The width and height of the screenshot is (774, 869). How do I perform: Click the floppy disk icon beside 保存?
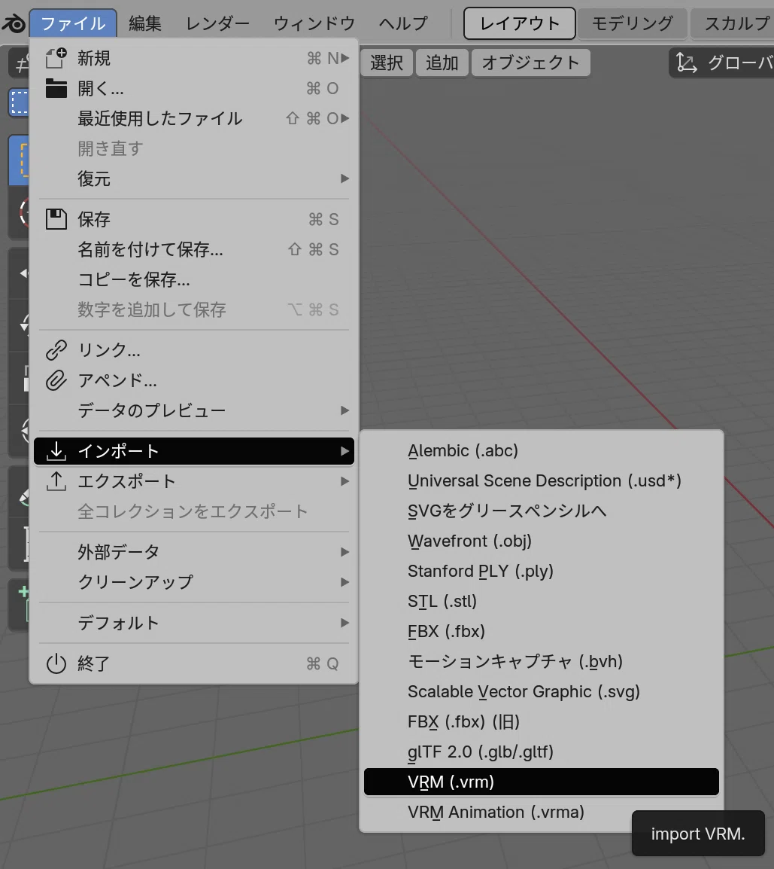click(56, 219)
